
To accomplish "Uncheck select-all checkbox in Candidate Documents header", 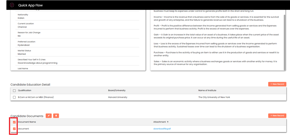I will [x=14, y=122].
